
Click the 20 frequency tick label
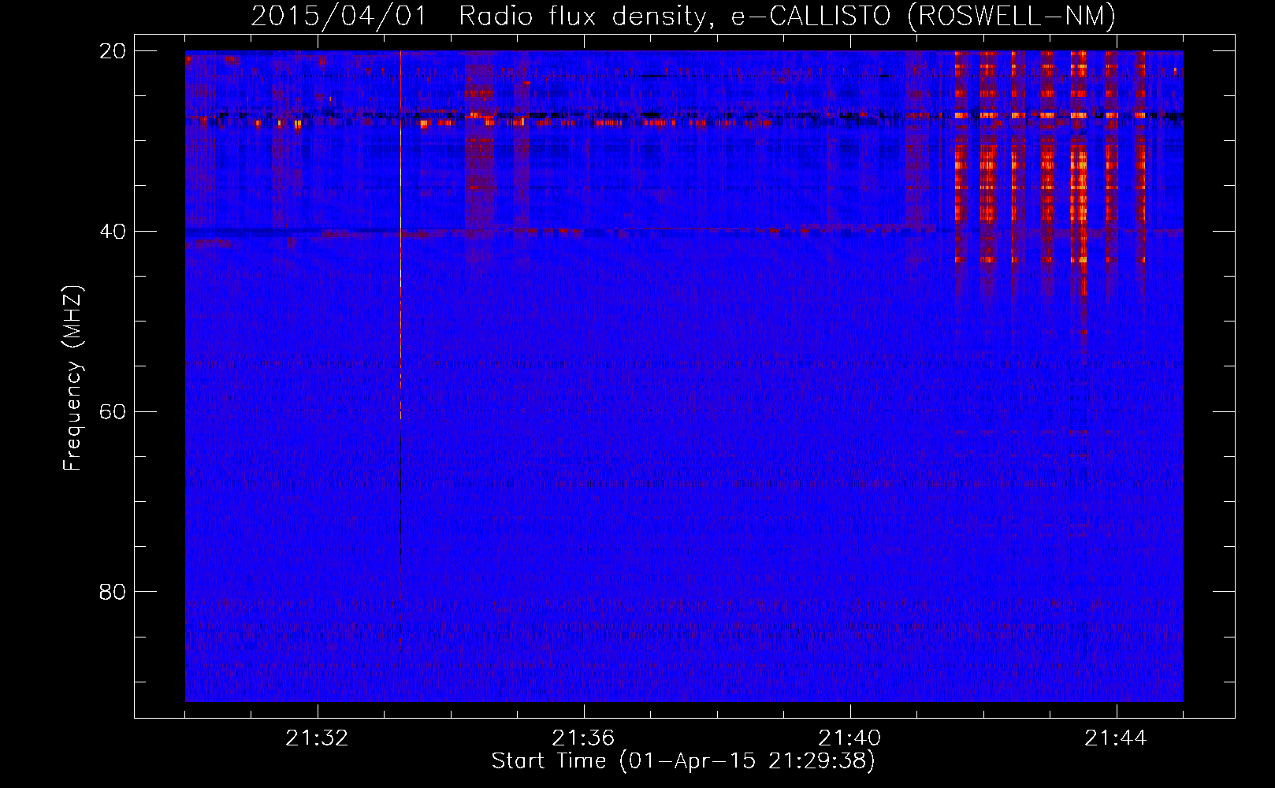(113, 51)
